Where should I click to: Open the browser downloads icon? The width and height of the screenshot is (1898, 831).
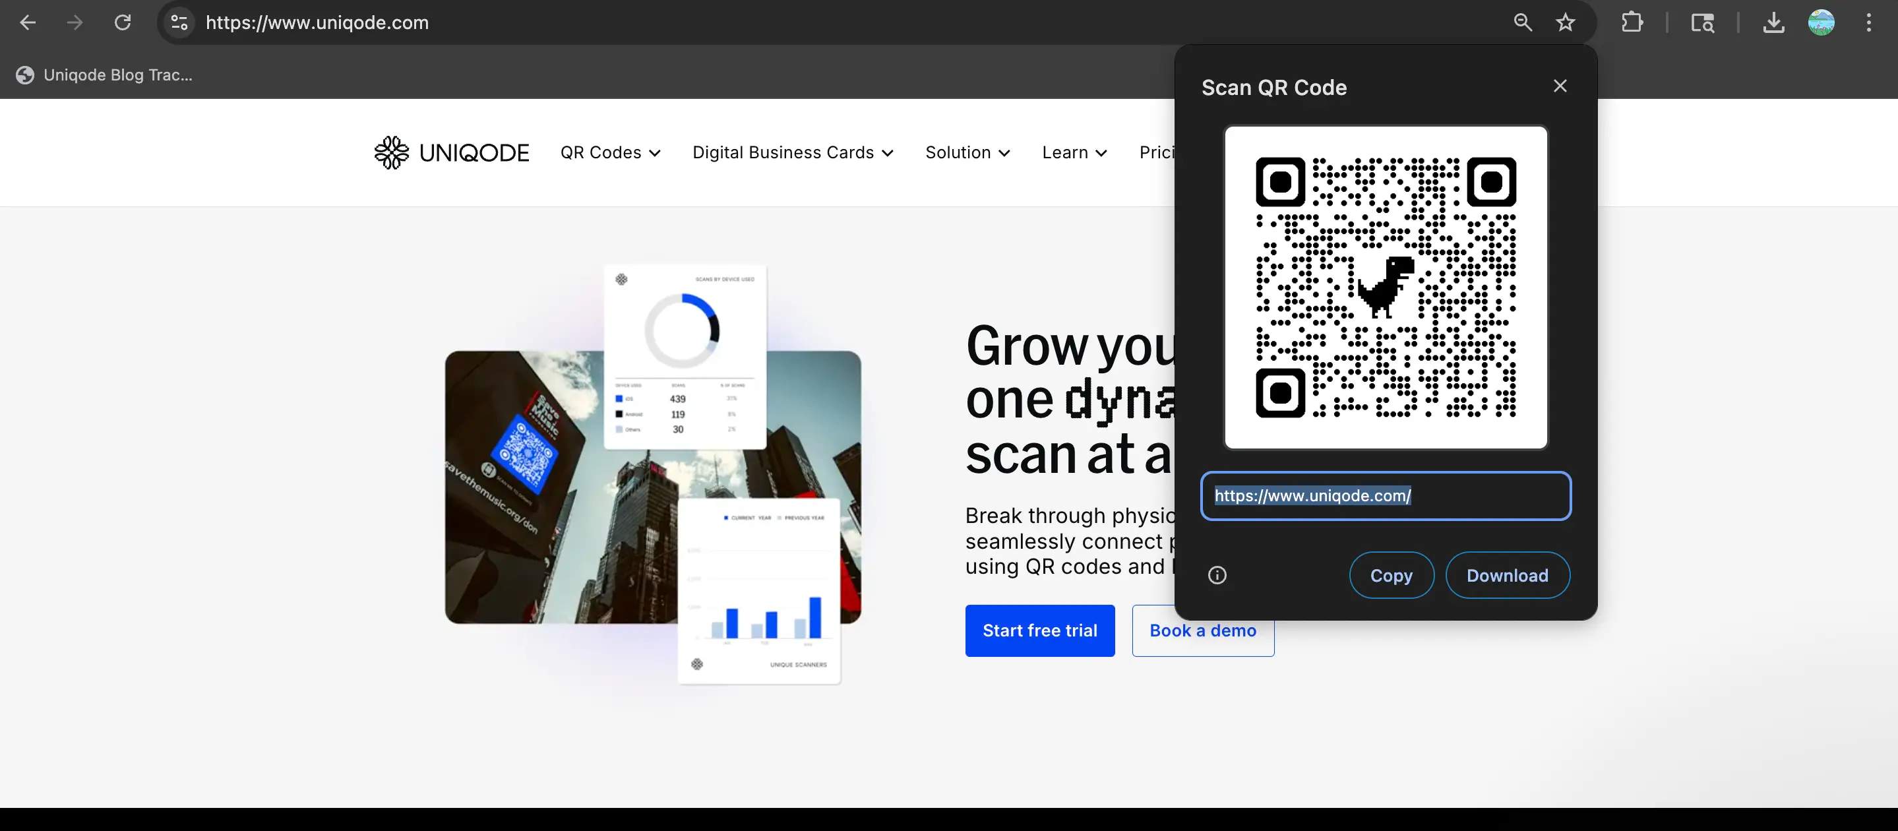1773,23
